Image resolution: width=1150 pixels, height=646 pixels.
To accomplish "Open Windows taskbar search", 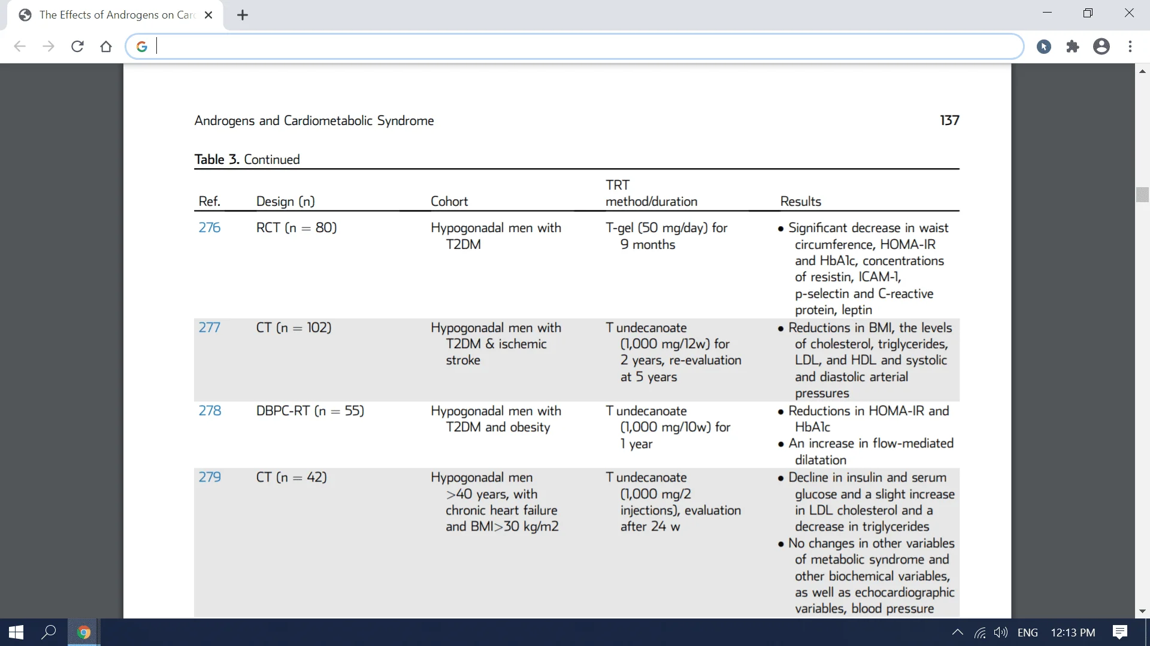I will (x=49, y=632).
